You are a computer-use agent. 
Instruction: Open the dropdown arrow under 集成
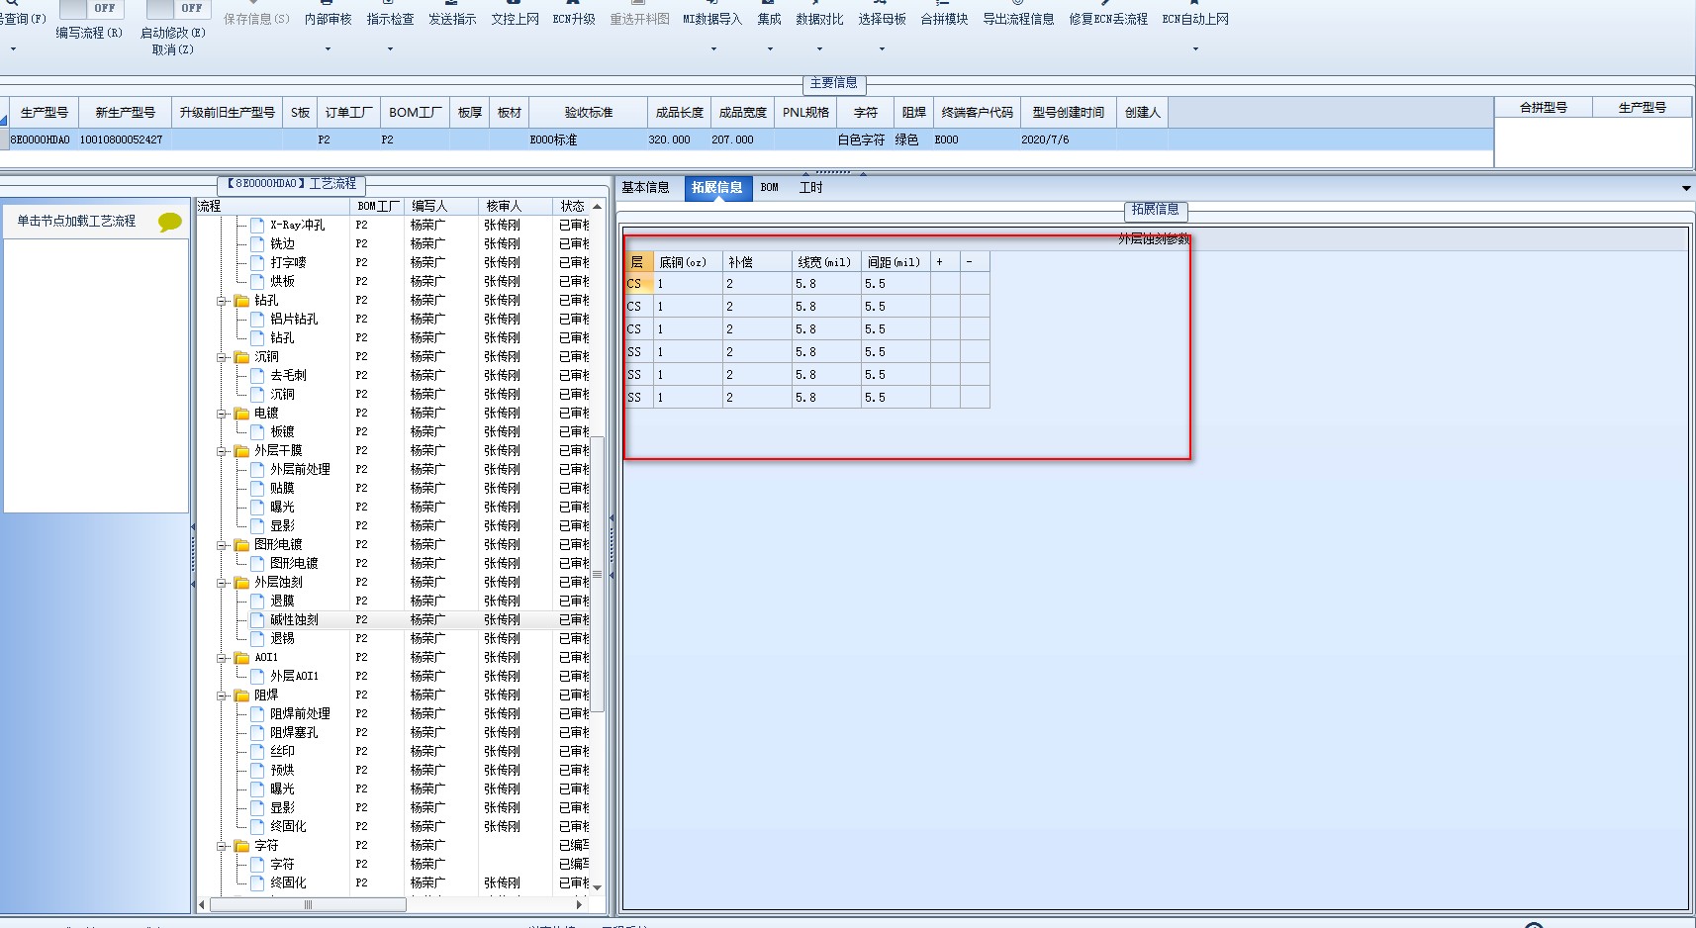[770, 48]
